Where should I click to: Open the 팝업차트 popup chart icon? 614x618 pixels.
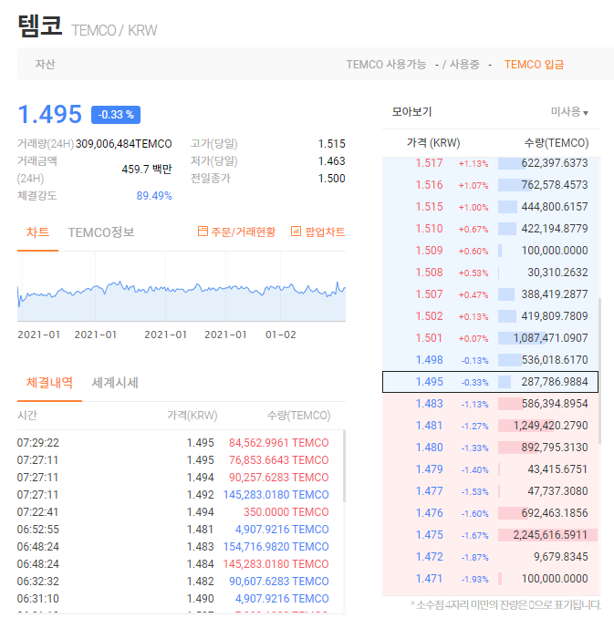[x=296, y=232]
